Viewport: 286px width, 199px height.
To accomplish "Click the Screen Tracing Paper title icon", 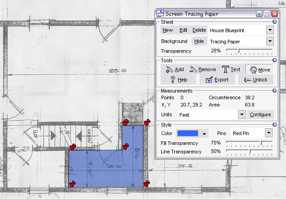I will [x=160, y=14].
